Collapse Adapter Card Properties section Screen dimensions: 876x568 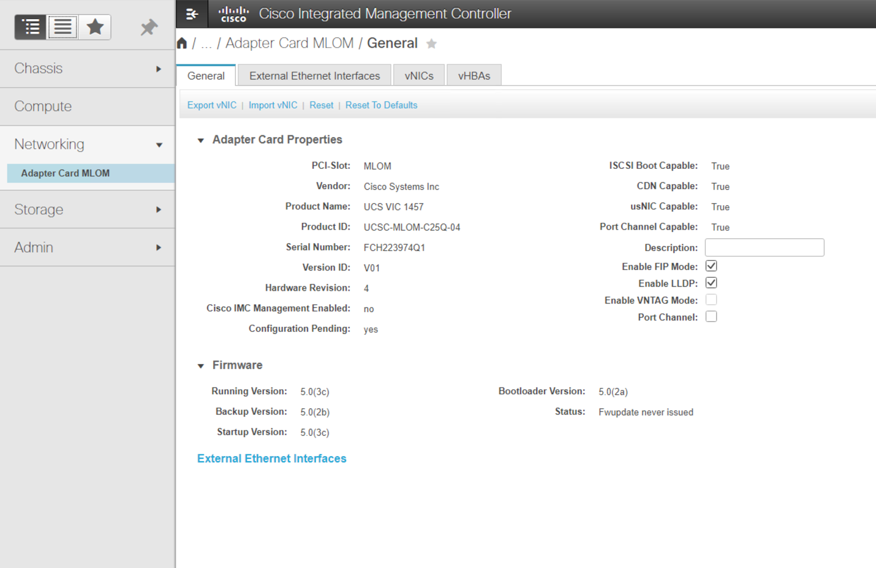pyautogui.click(x=200, y=140)
